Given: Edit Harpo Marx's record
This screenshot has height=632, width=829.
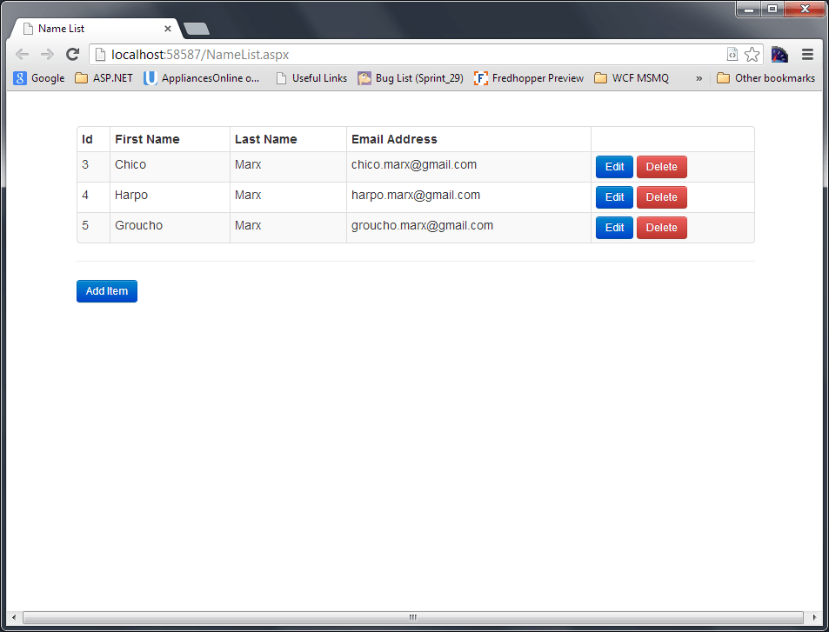Looking at the screenshot, I should pyautogui.click(x=614, y=197).
